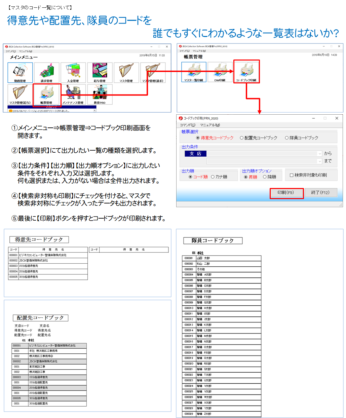Screen dimensions: 346x418
Task: Open the 勤務管理 icon in main menu
Action: [x=20, y=72]
